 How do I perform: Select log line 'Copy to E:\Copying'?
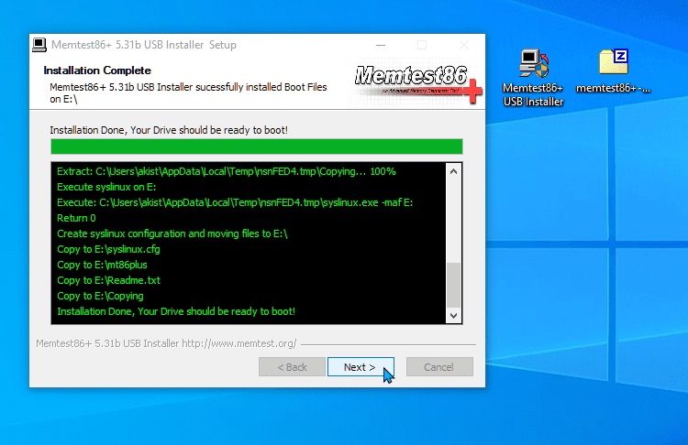click(100, 296)
